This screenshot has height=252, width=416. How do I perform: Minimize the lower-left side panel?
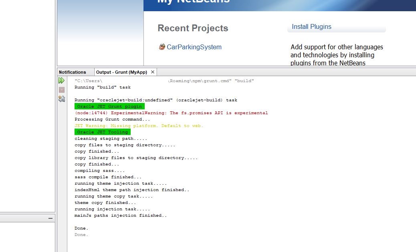point(50,218)
